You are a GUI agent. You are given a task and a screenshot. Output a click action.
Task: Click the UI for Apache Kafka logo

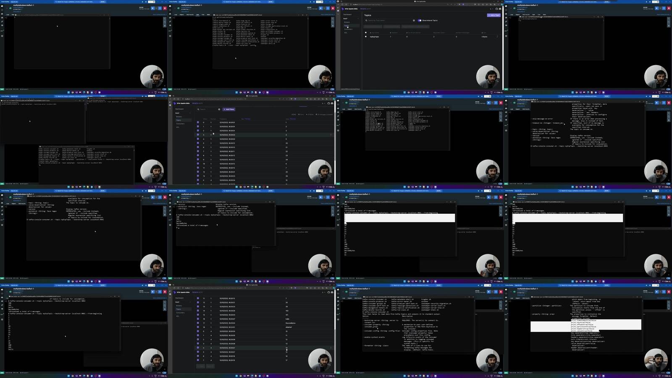(343, 9)
